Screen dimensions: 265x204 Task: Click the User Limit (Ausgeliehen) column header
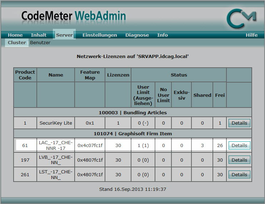pos(143,95)
